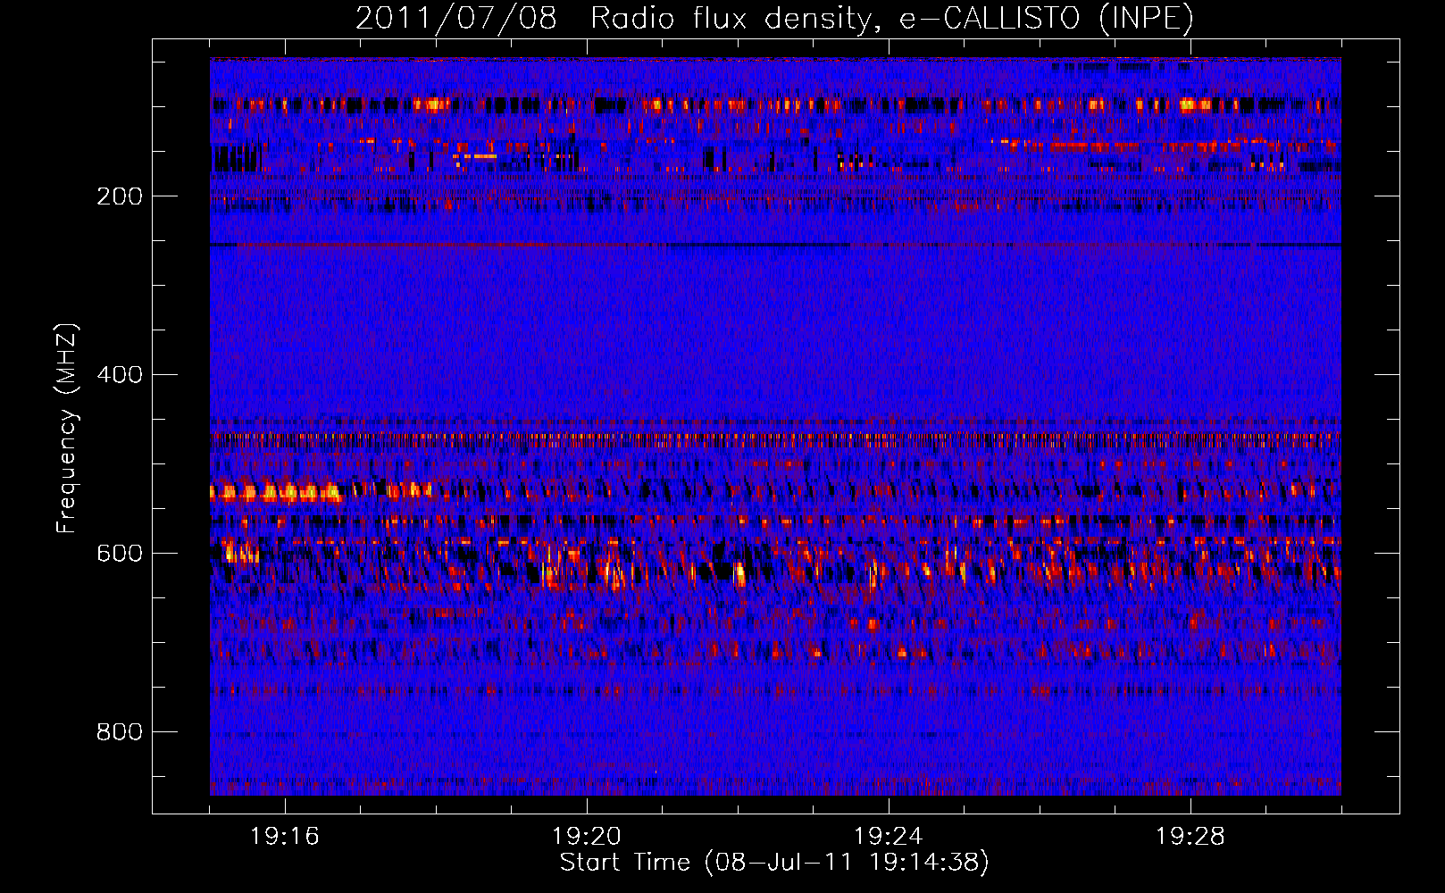Click the 800 frequency tick label
Image resolution: width=1445 pixels, height=893 pixels.
[120, 732]
